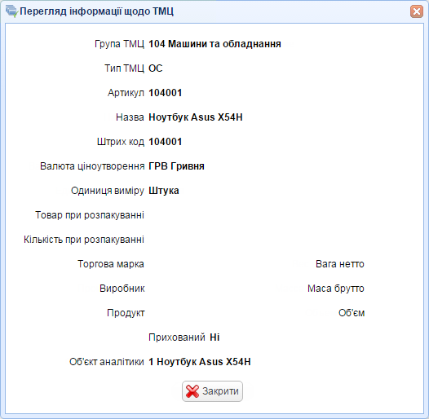Click the red cross icon on Закрити
This screenshot has width=429, height=419.
pyautogui.click(x=192, y=391)
